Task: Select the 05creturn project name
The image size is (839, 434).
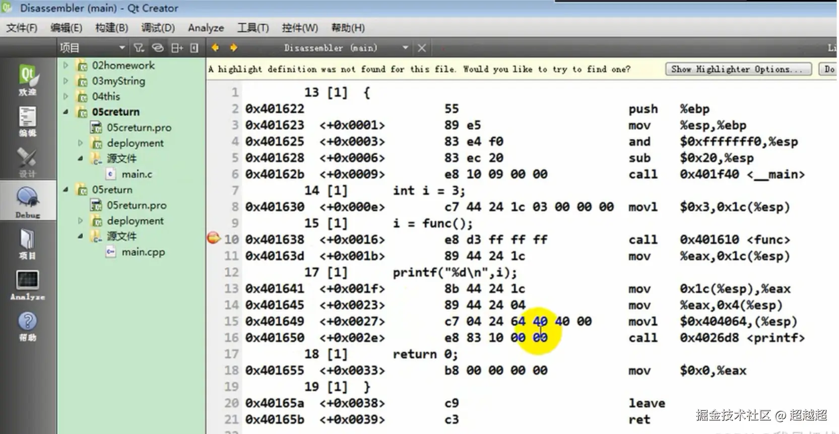Action: coord(115,112)
